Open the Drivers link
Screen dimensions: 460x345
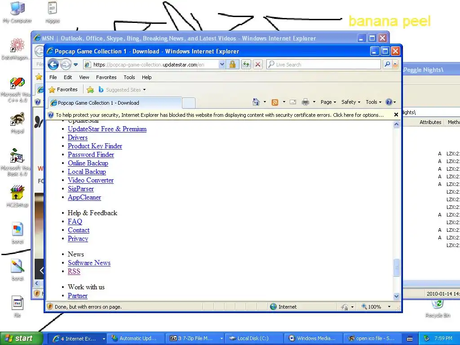tap(77, 137)
